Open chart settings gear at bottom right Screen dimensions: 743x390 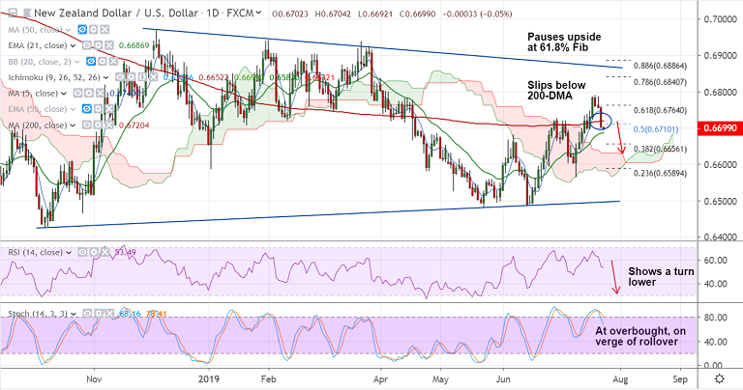[720, 379]
